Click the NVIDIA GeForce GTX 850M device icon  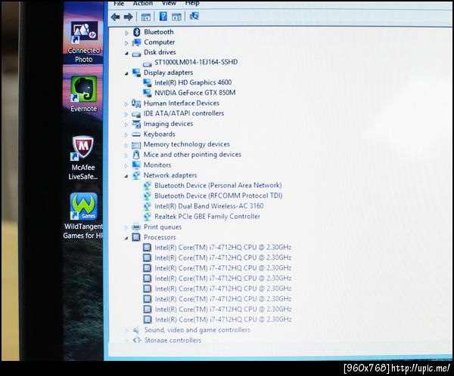tap(148, 93)
